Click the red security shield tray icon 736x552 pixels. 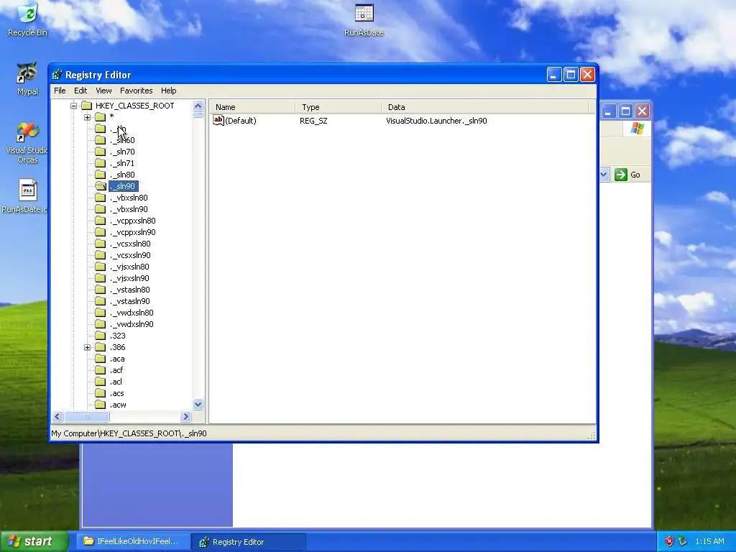point(669,541)
